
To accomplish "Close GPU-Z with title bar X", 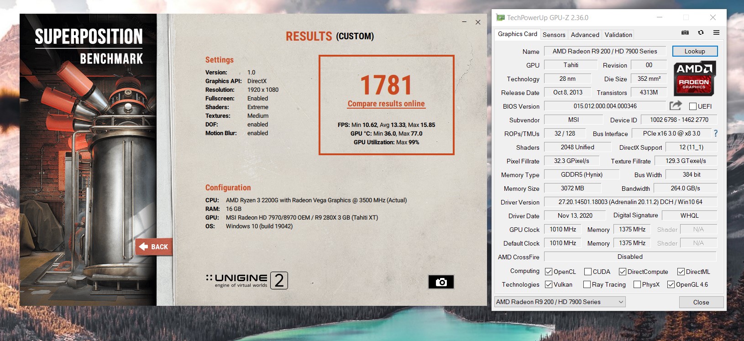I will [713, 17].
